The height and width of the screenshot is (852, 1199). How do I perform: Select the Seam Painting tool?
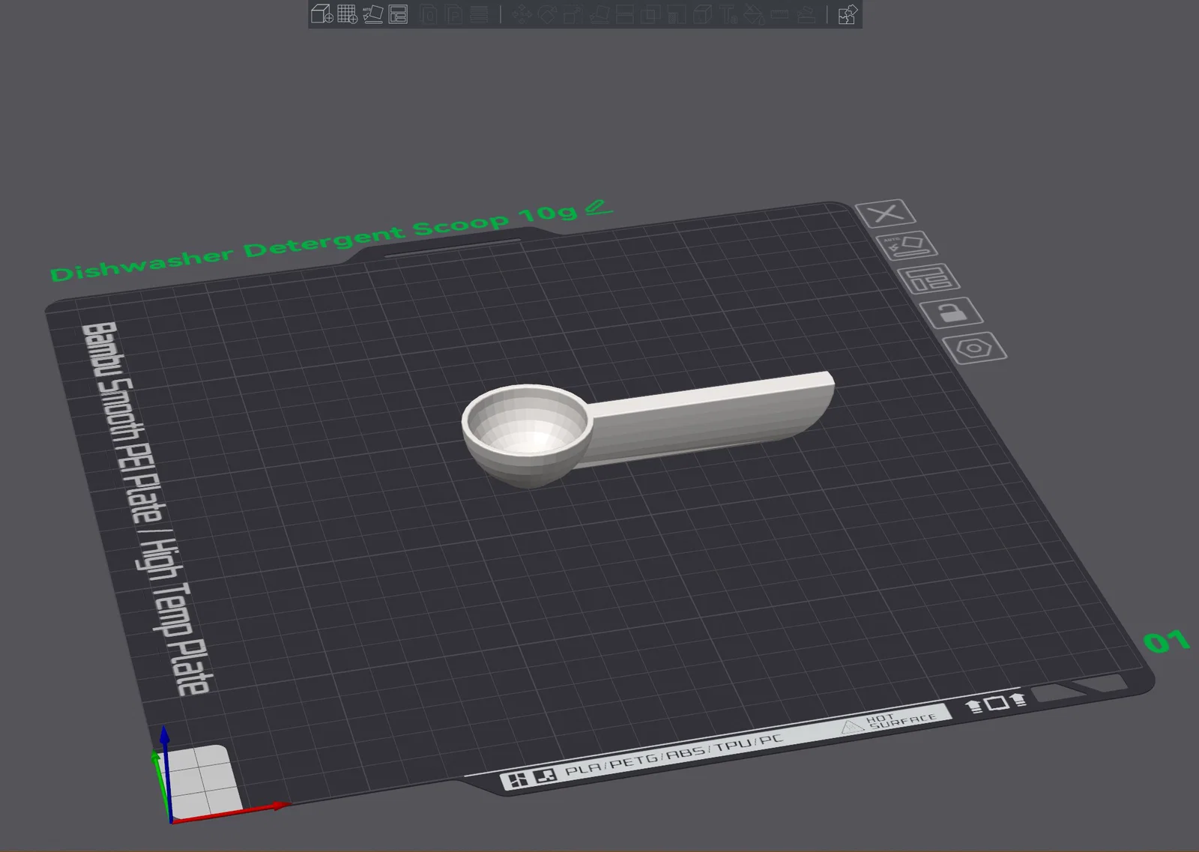tap(702, 13)
